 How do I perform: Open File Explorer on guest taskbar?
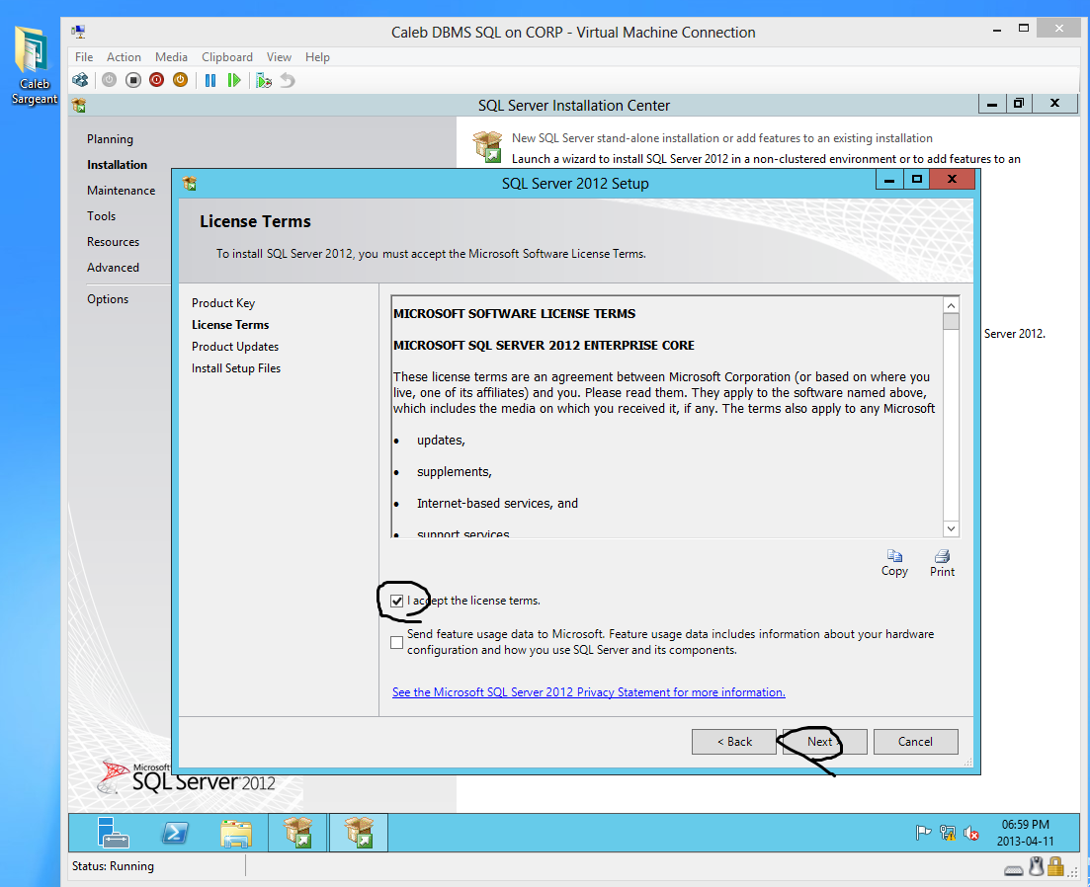pyautogui.click(x=235, y=833)
